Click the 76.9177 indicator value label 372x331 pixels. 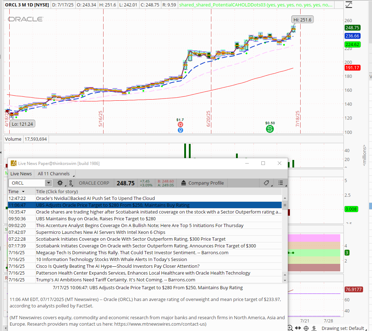point(353,290)
